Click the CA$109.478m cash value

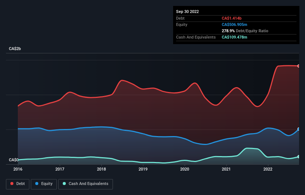pyautogui.click(x=234, y=37)
